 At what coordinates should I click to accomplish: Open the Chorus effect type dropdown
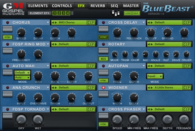pyautogui.click(x=48, y=23)
